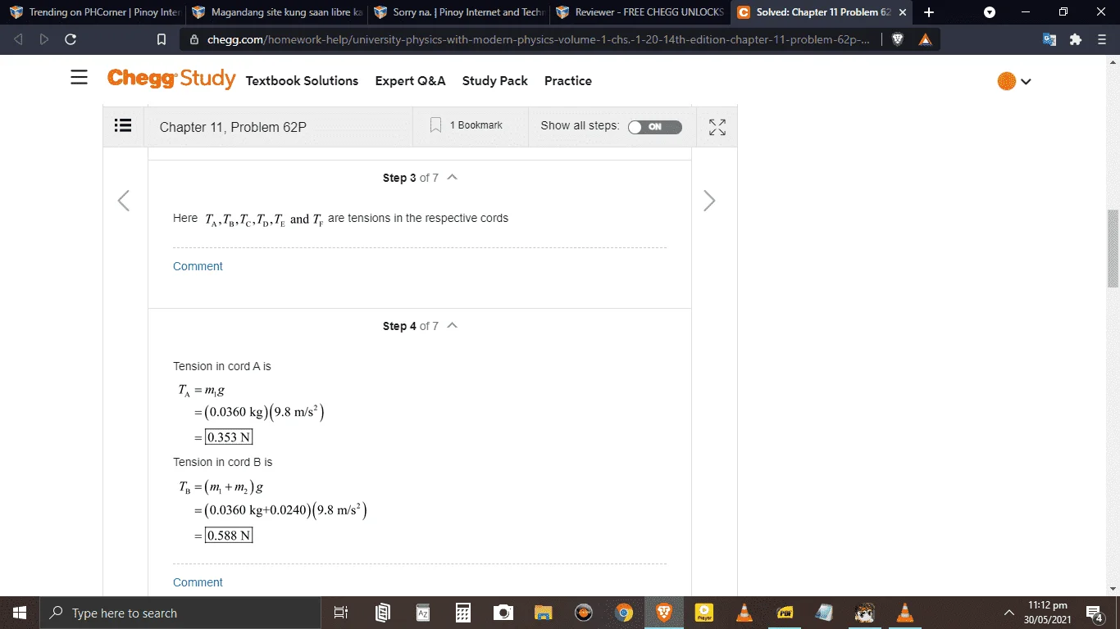The height and width of the screenshot is (629, 1120).
Task: Bookmark this problem with the bookmark icon
Action: (x=436, y=125)
